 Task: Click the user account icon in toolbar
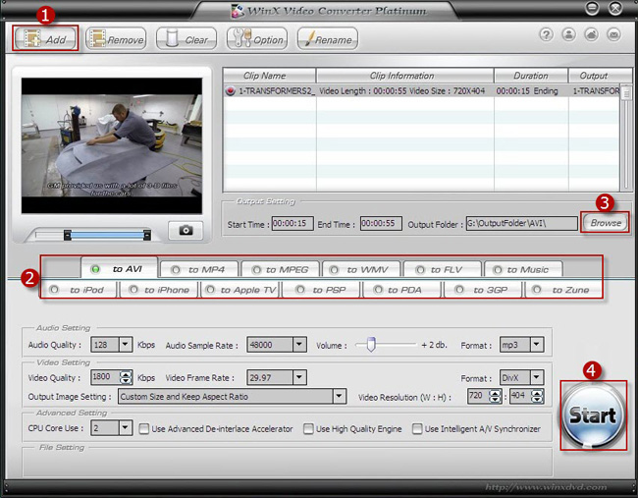tap(569, 34)
